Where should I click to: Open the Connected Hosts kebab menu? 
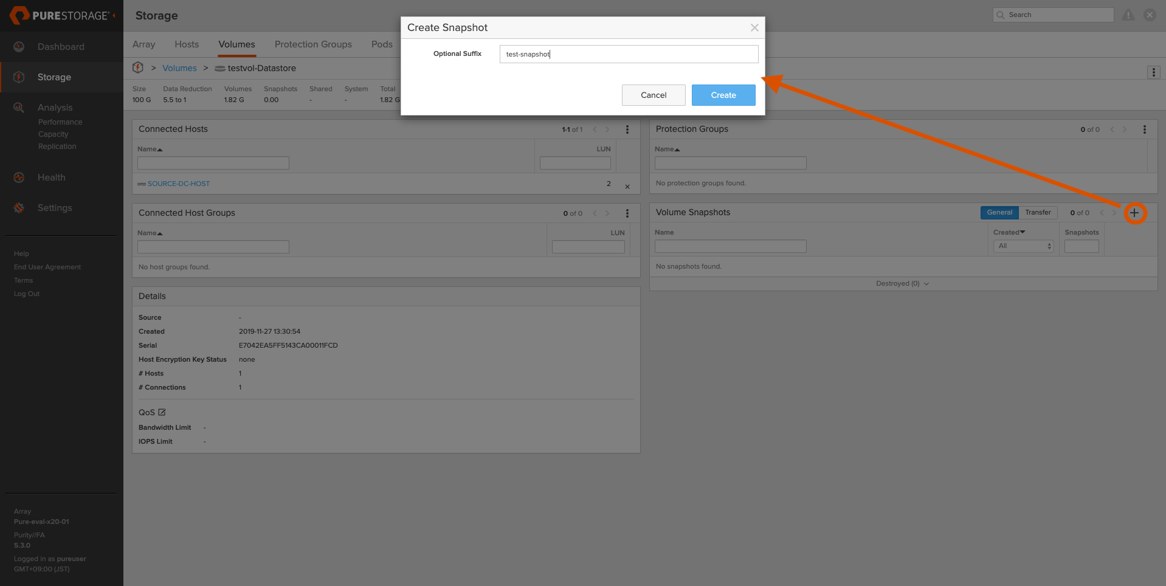click(x=627, y=129)
